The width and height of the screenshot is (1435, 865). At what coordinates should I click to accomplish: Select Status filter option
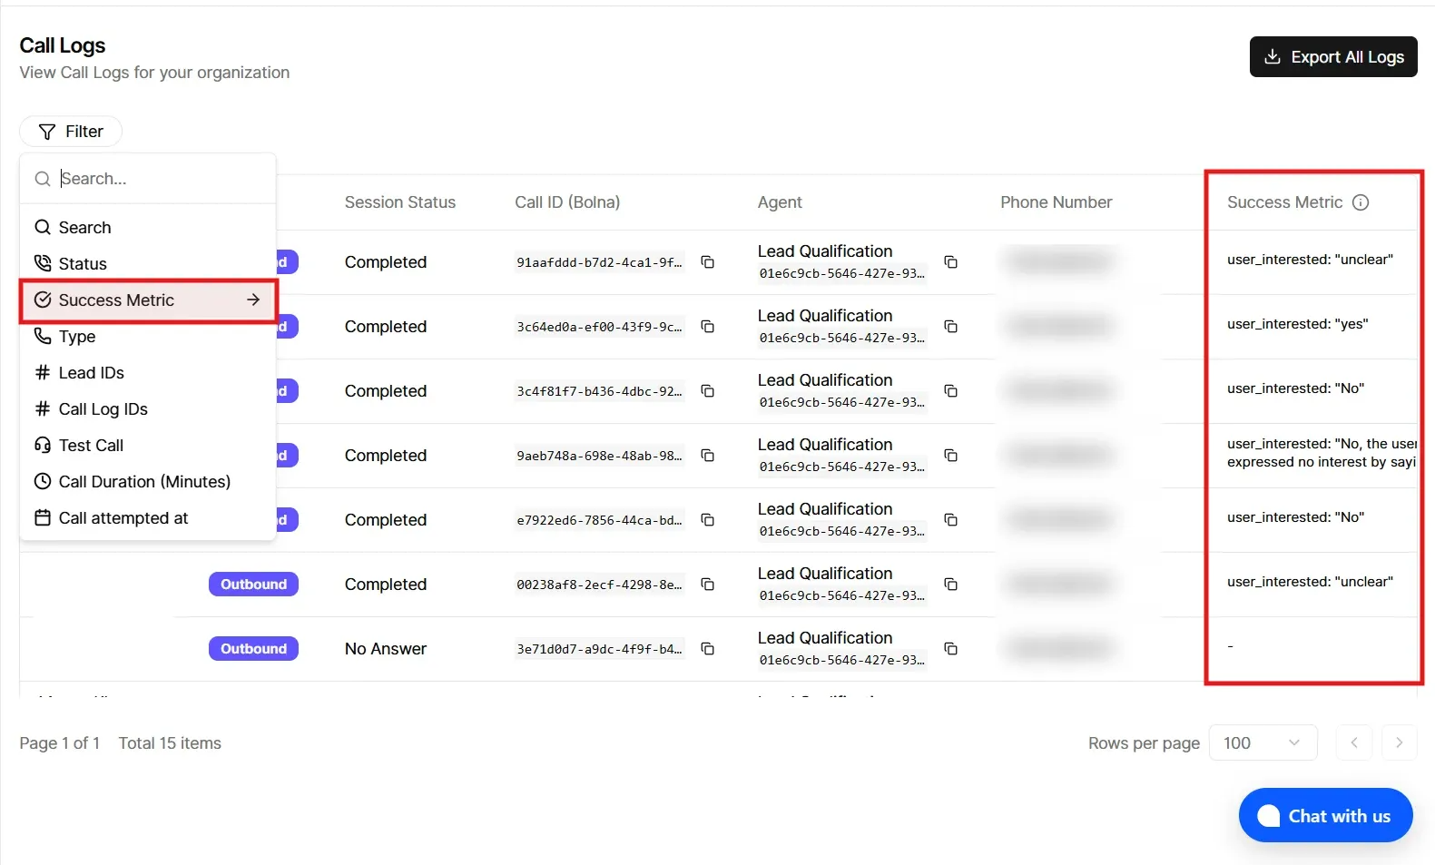(x=83, y=264)
